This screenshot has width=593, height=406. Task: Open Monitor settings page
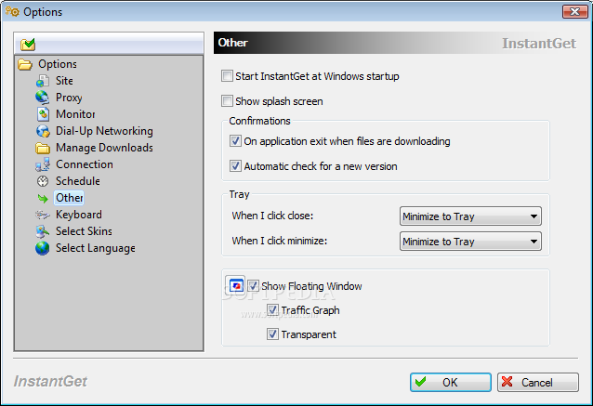click(75, 114)
